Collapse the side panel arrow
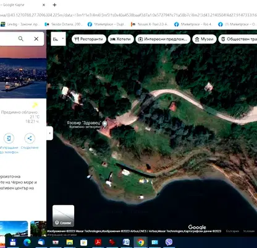 (x=49, y=133)
